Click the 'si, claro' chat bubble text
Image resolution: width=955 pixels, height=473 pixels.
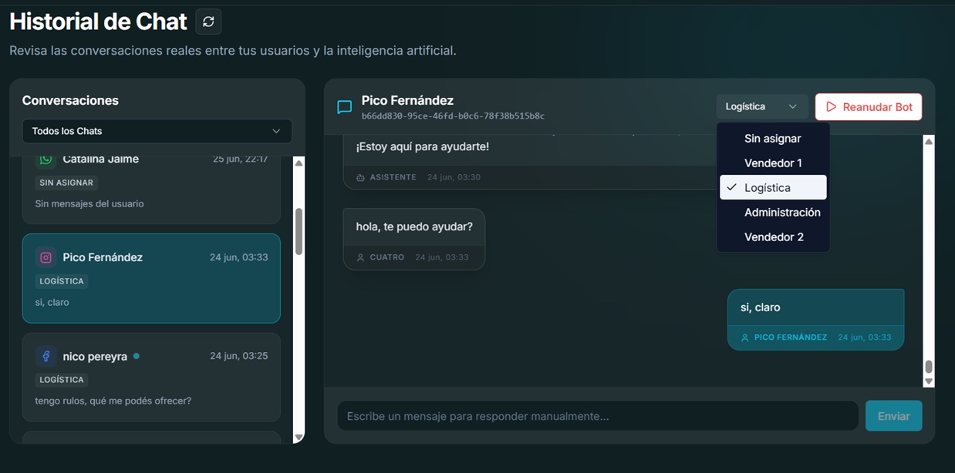click(x=761, y=307)
